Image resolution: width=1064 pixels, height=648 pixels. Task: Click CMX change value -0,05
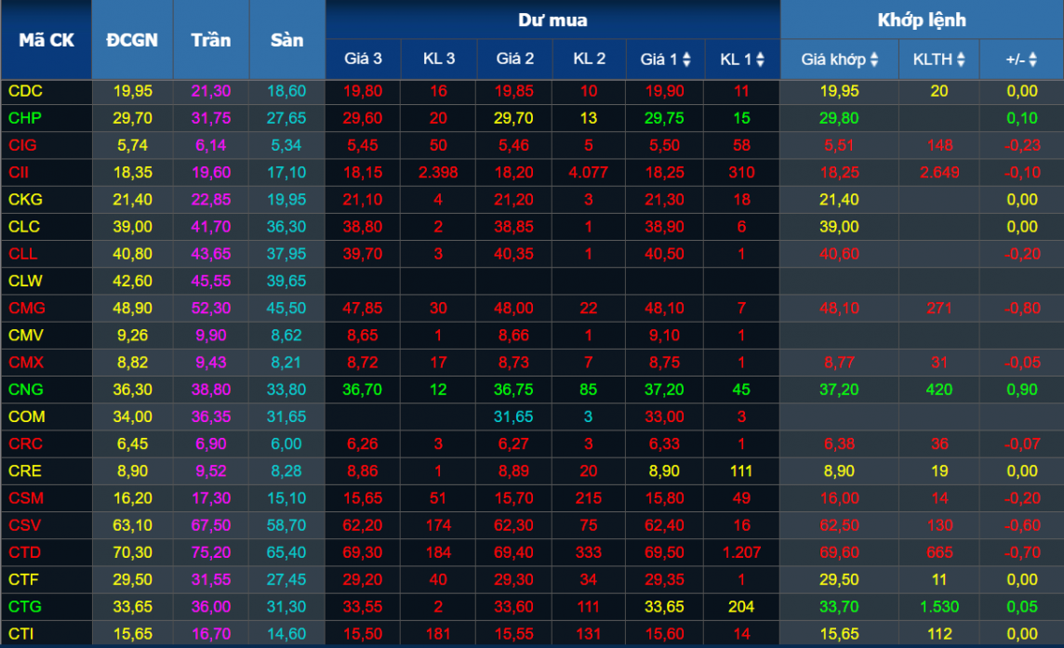tap(1022, 363)
